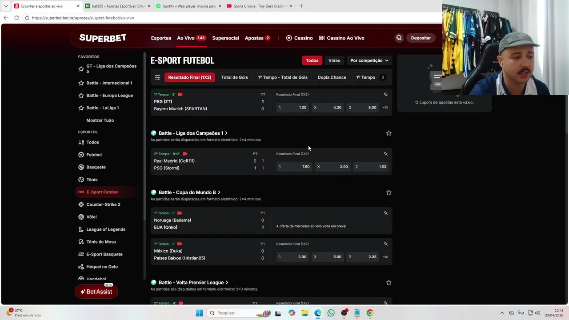Open the search magnifier icon in Superbet header

(399, 38)
